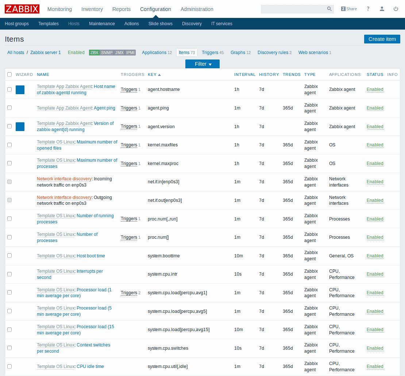Toggle the select-all items checkbox

click(x=9, y=74)
